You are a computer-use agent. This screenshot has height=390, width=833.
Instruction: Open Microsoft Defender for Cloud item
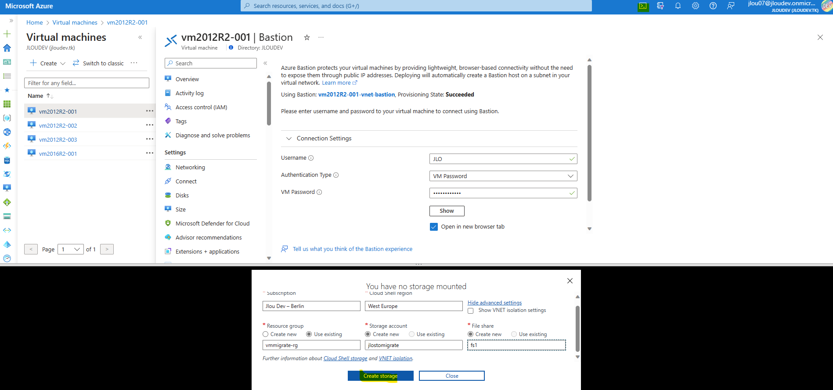pyautogui.click(x=213, y=224)
